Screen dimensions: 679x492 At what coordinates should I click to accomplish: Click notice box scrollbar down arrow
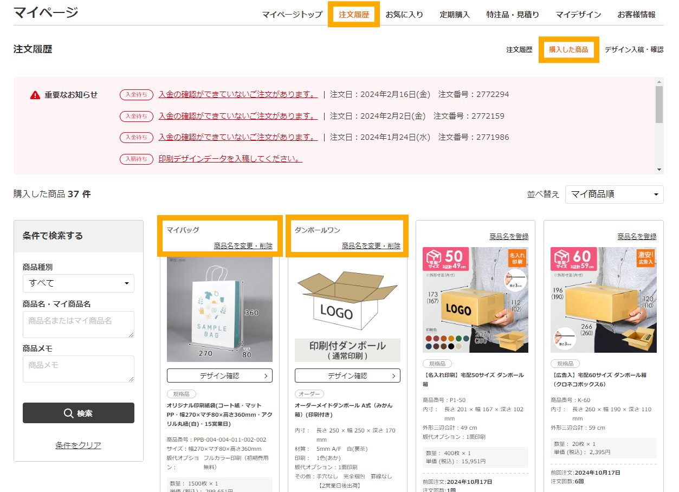659,170
